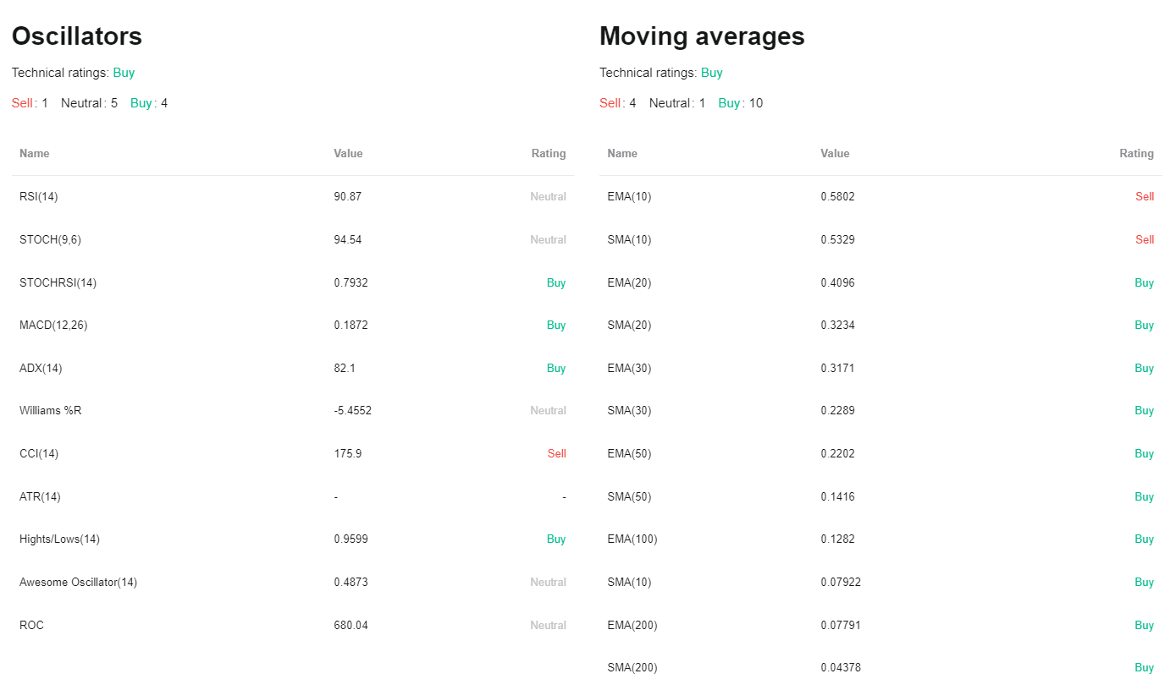
Task: Click the ROC value 680.04
Action: click(351, 625)
